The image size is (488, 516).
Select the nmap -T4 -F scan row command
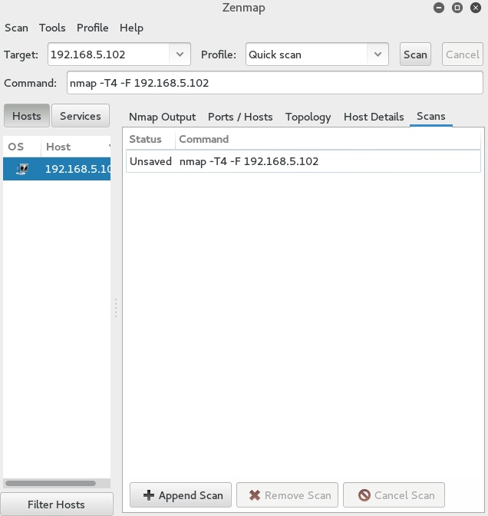tap(249, 161)
